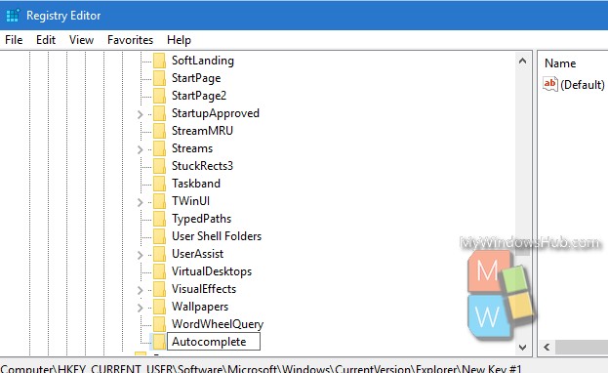Viewport: 608px width, 373px height.
Task: Select the VirtualDesktops key
Action: click(x=212, y=271)
